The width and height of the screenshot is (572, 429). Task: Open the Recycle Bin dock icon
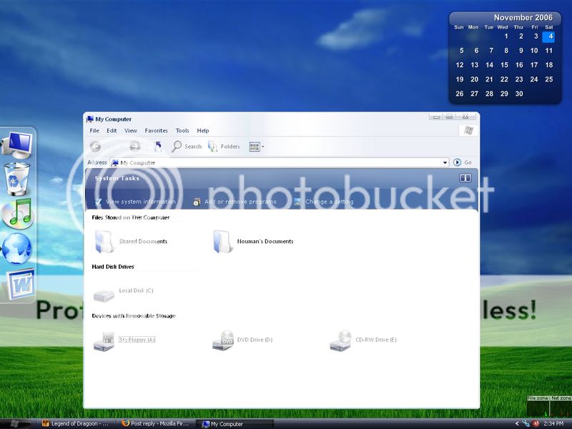tap(17, 178)
